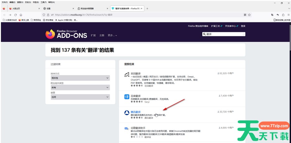The height and width of the screenshot is (143, 291).
Task: Click the 登录 link
Action: click(x=243, y=26)
